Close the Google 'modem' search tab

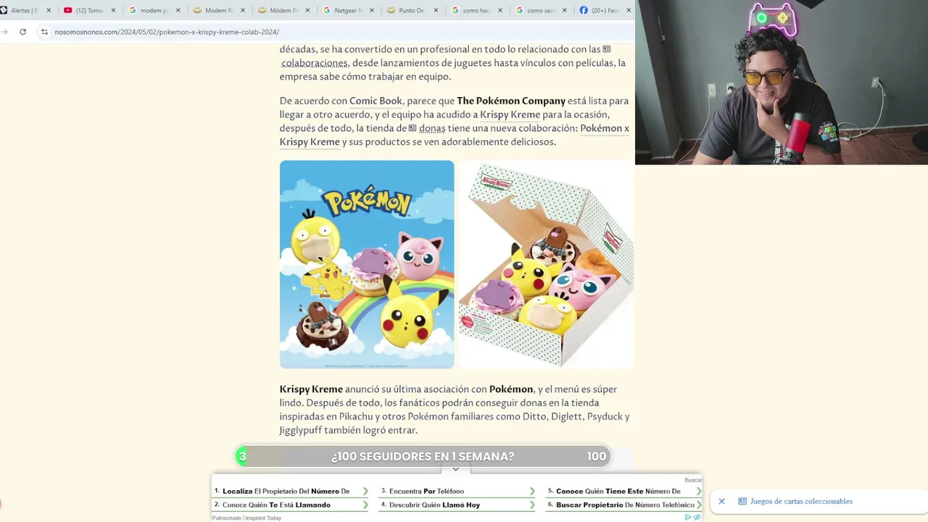[178, 10]
